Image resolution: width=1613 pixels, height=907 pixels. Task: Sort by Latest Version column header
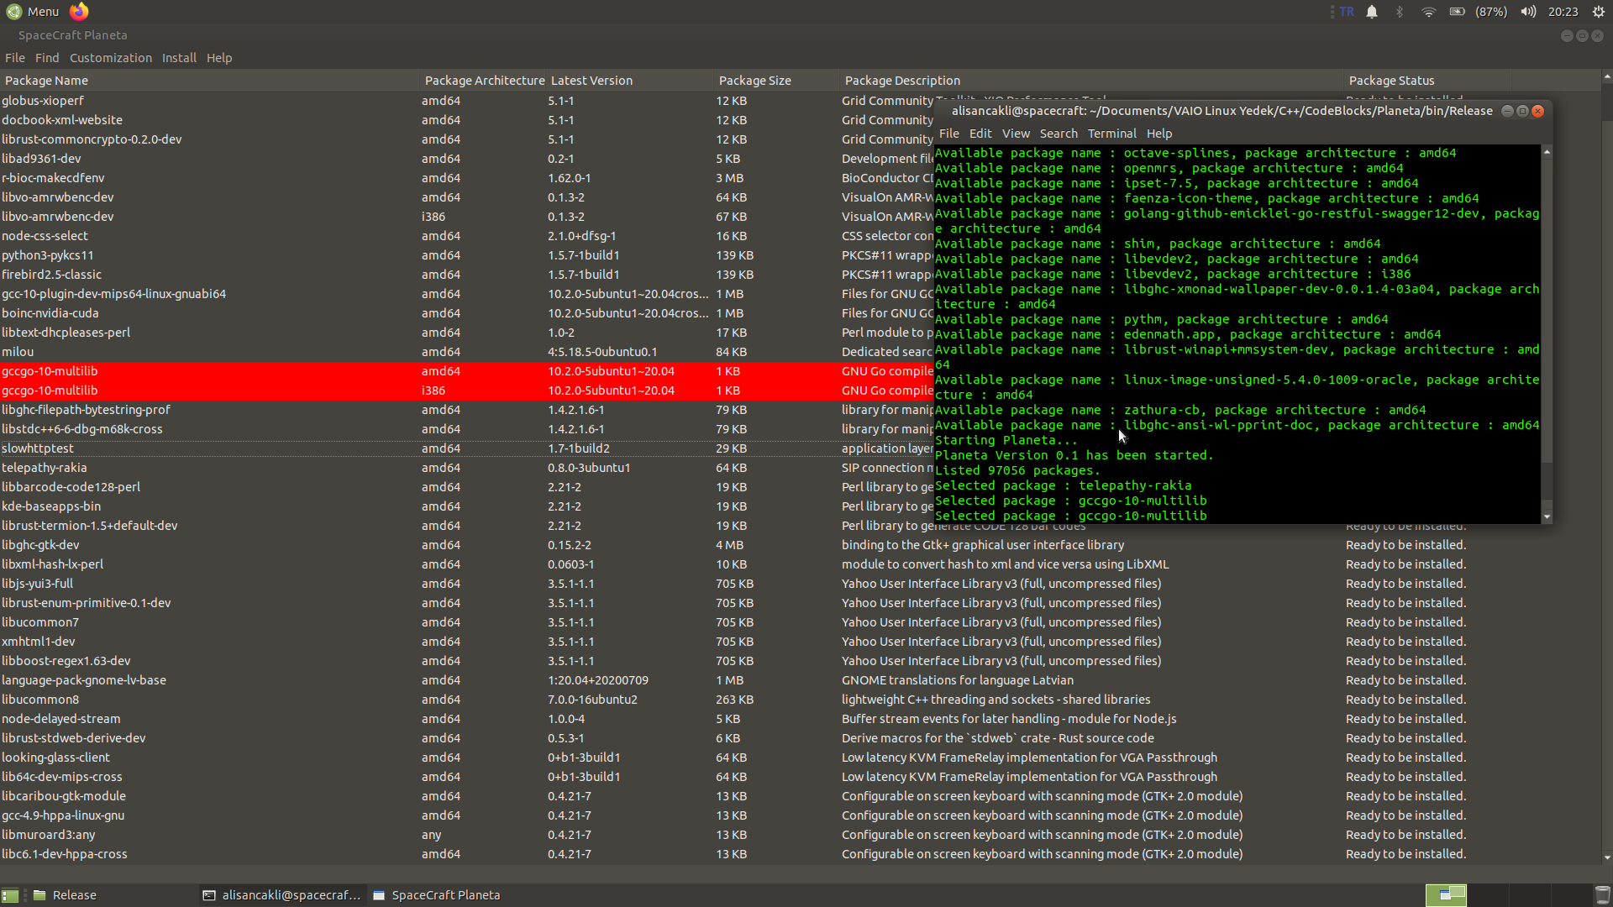click(630, 81)
